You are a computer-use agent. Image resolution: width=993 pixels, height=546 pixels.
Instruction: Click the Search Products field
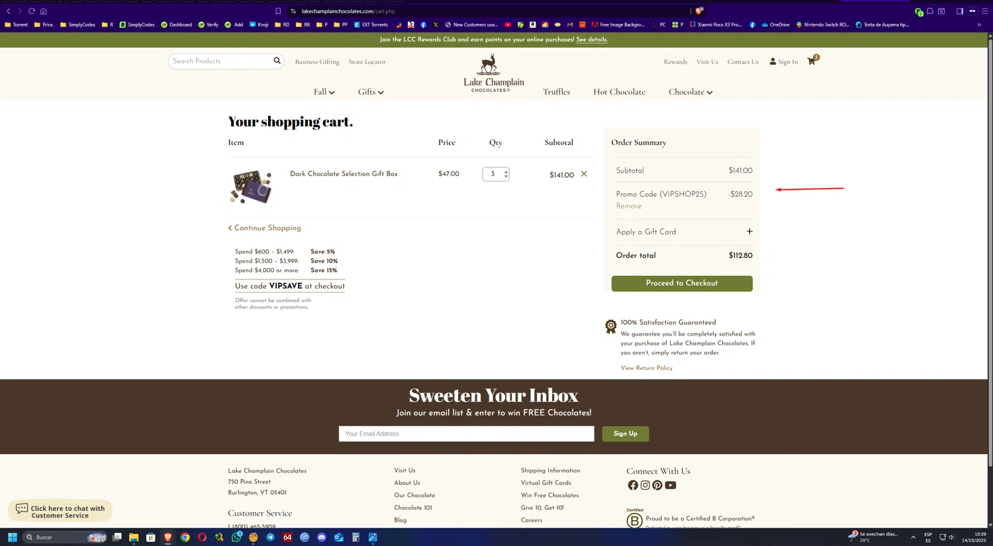coord(220,61)
